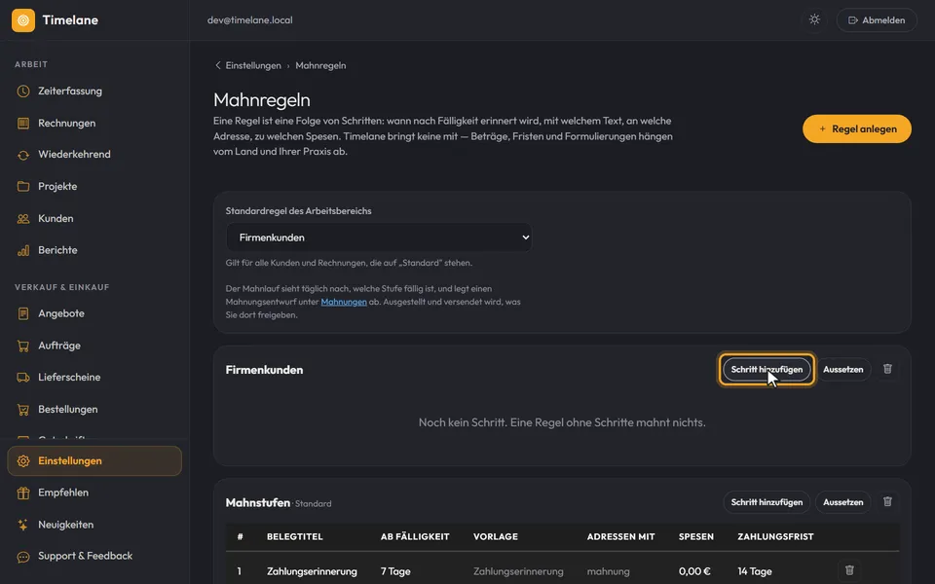Viewport: 935px width, 584px height.
Task: Click the Berichte chart icon
Action: tap(23, 250)
